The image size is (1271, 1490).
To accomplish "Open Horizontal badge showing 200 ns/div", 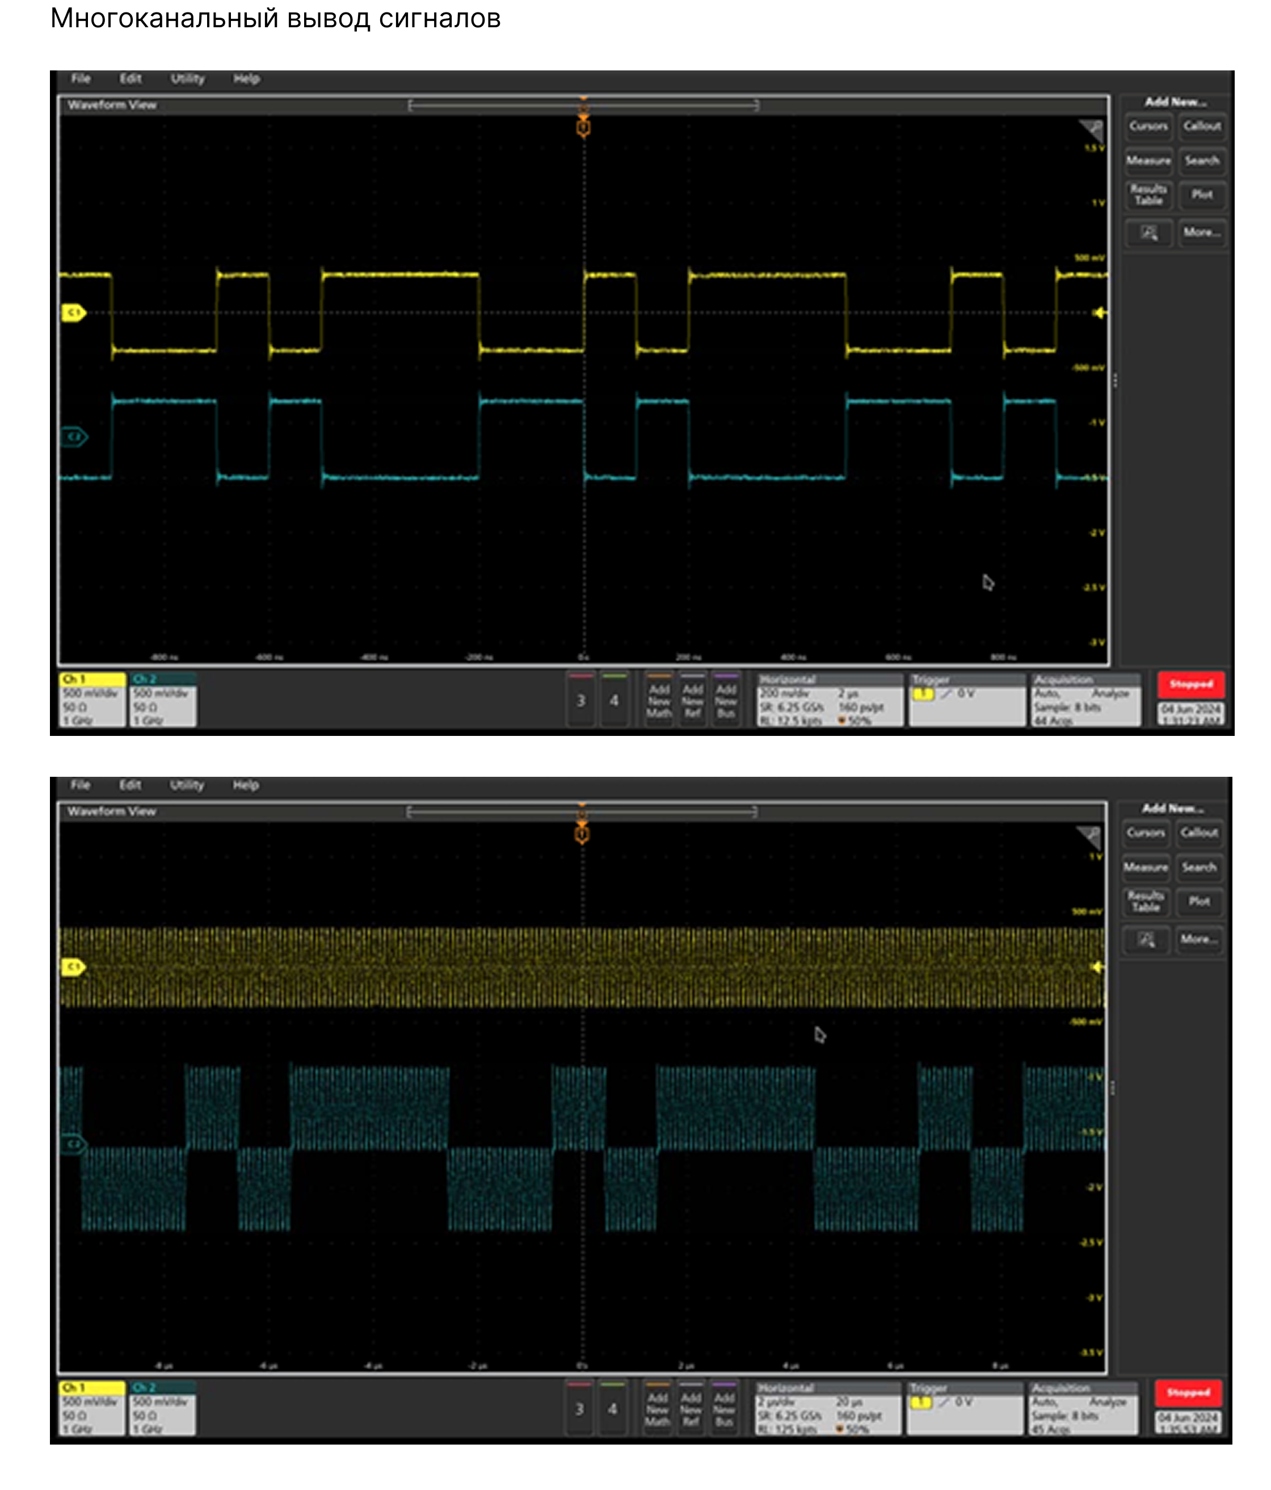I will [x=830, y=700].
